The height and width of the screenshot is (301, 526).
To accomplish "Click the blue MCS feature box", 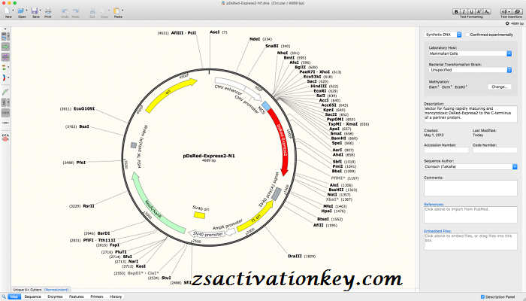I will pyautogui.click(x=266, y=106).
